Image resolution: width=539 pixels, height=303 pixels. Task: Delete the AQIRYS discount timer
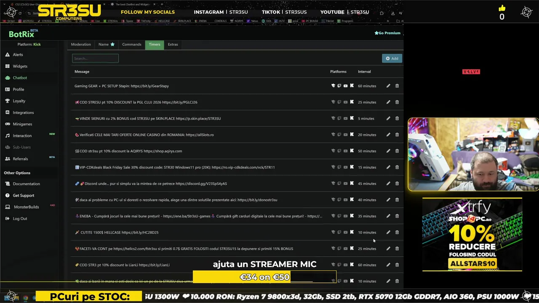coord(397,151)
